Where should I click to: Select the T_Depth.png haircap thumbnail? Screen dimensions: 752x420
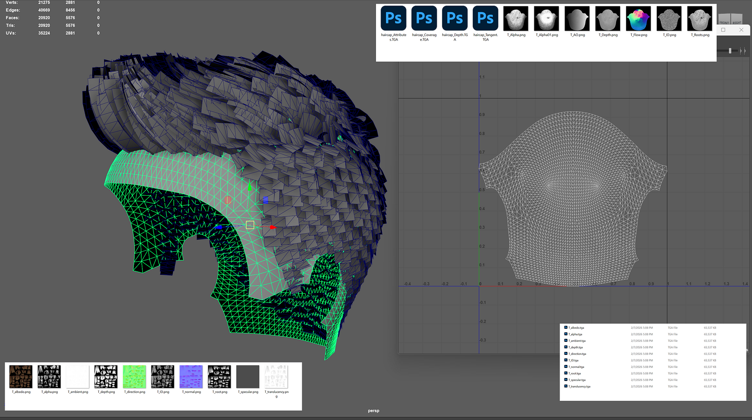tap(608, 19)
